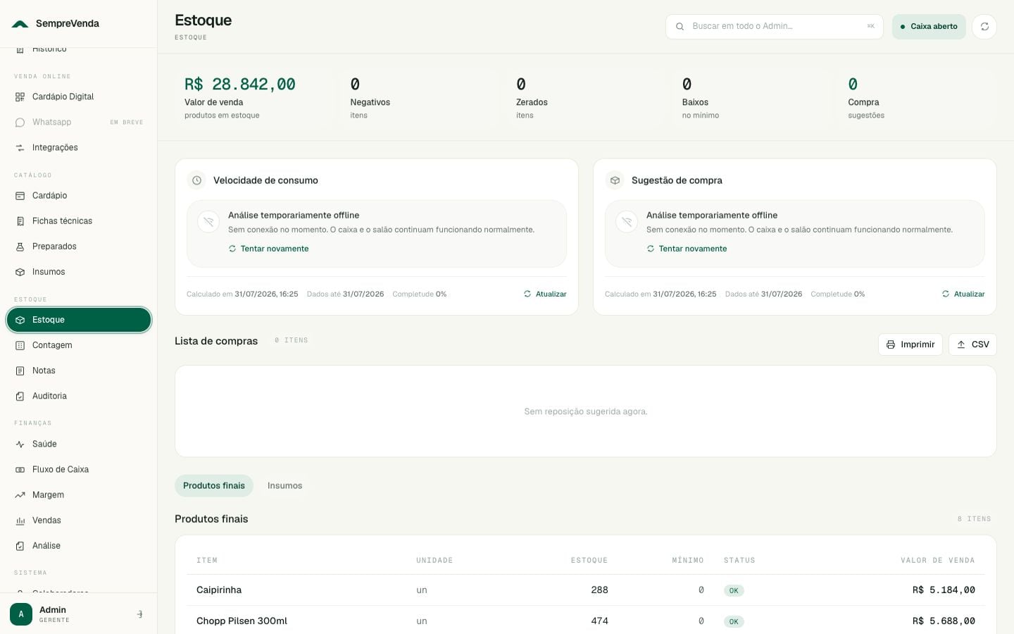Click the ITEM column header
The height and width of the screenshot is (634, 1014).
point(207,561)
